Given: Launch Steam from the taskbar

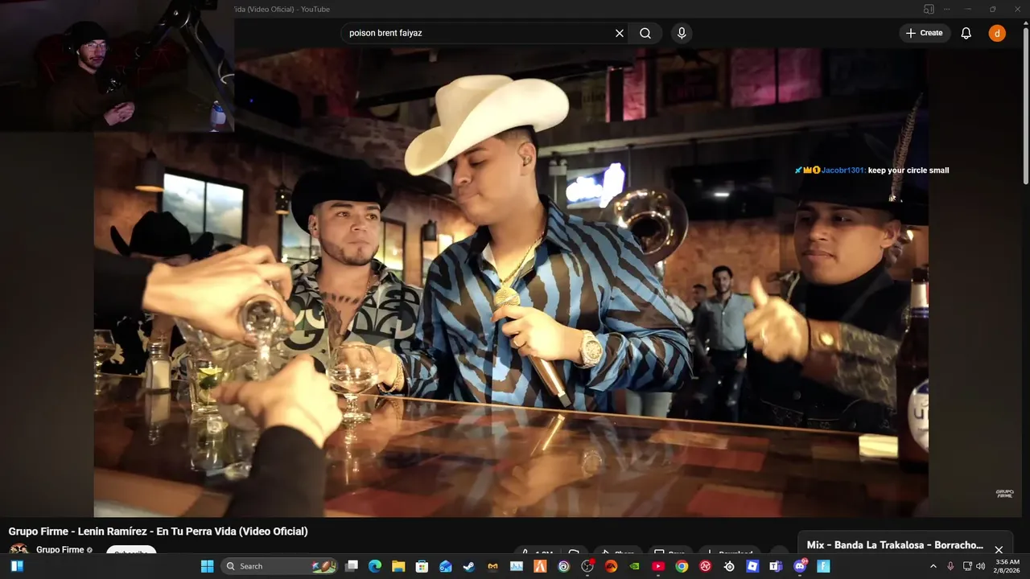Looking at the screenshot, I should [x=468, y=566].
